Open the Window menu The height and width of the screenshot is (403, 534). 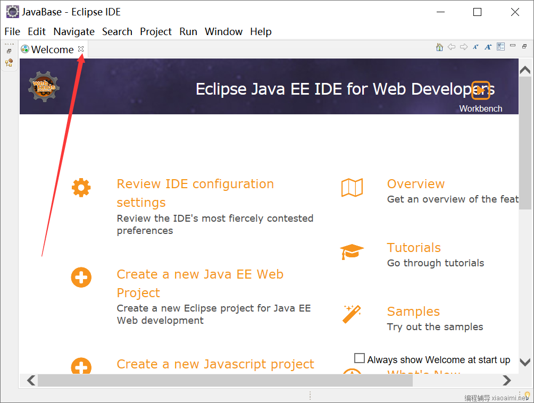(223, 31)
